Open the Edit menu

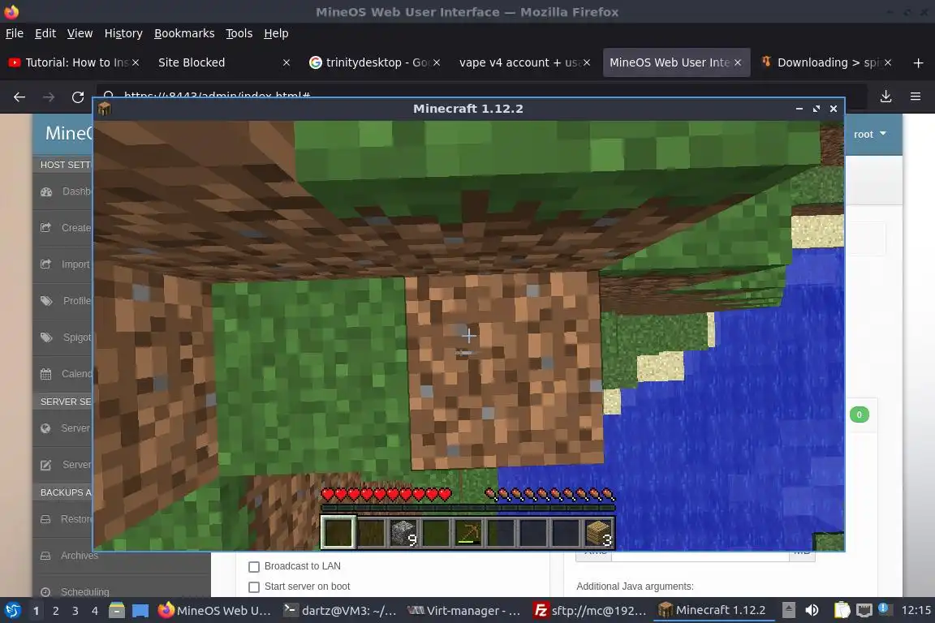(45, 33)
